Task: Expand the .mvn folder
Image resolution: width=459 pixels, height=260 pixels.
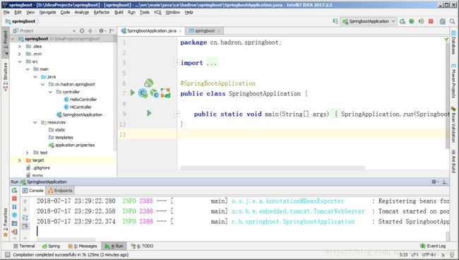Action: 20,54
